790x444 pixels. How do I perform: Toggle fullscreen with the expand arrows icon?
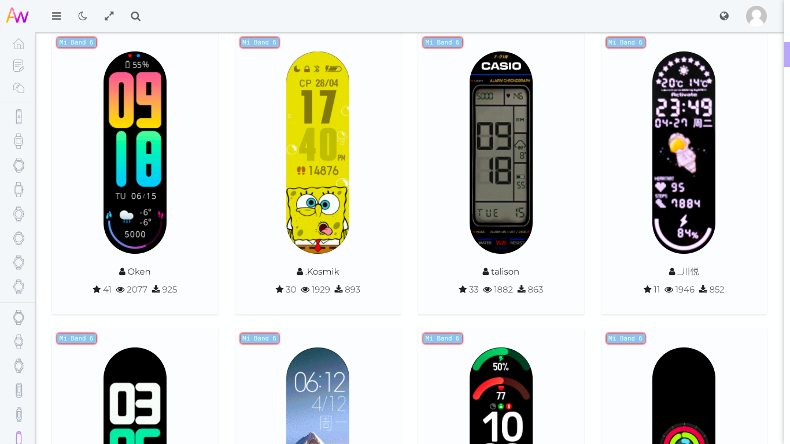coord(109,16)
